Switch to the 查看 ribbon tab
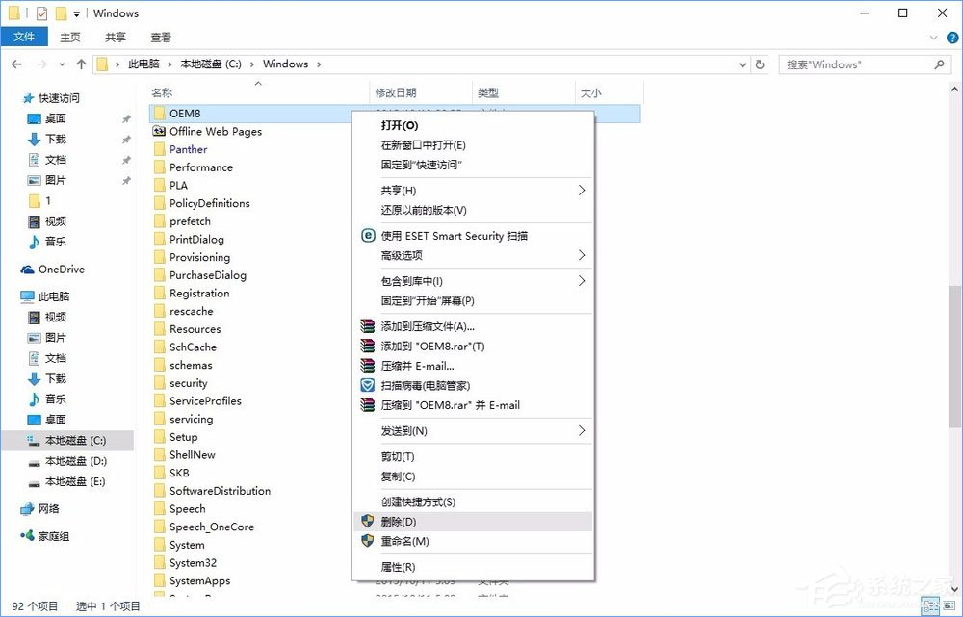This screenshot has width=963, height=617. (x=161, y=37)
